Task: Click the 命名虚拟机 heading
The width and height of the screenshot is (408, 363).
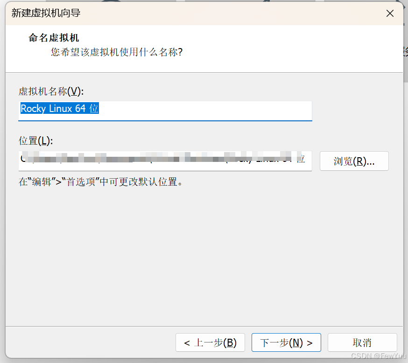Action: [x=54, y=38]
